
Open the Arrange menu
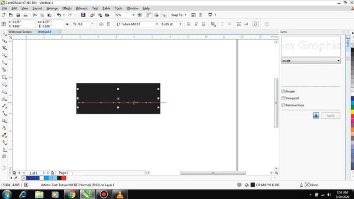(x=52, y=8)
